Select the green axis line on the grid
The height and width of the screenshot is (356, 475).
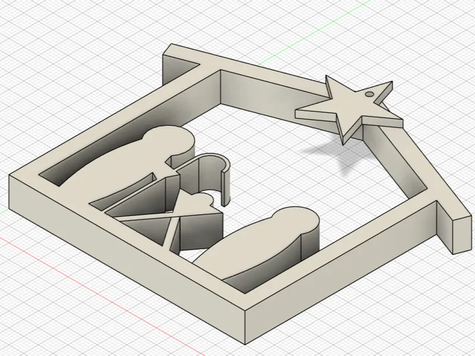[x=313, y=33]
